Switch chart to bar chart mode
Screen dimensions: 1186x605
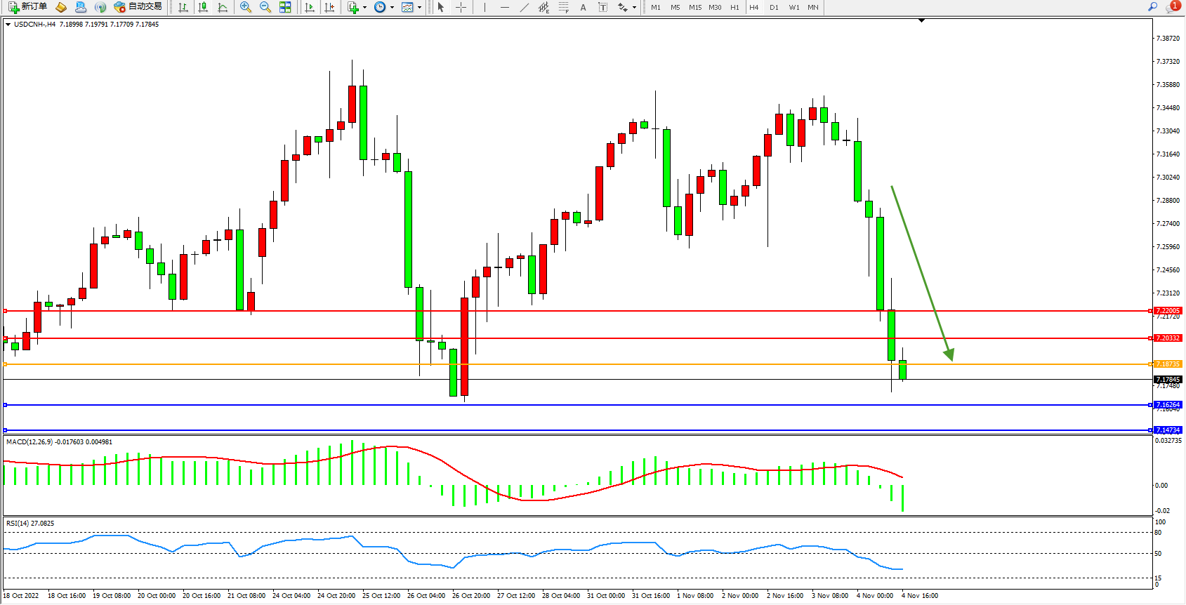click(183, 7)
